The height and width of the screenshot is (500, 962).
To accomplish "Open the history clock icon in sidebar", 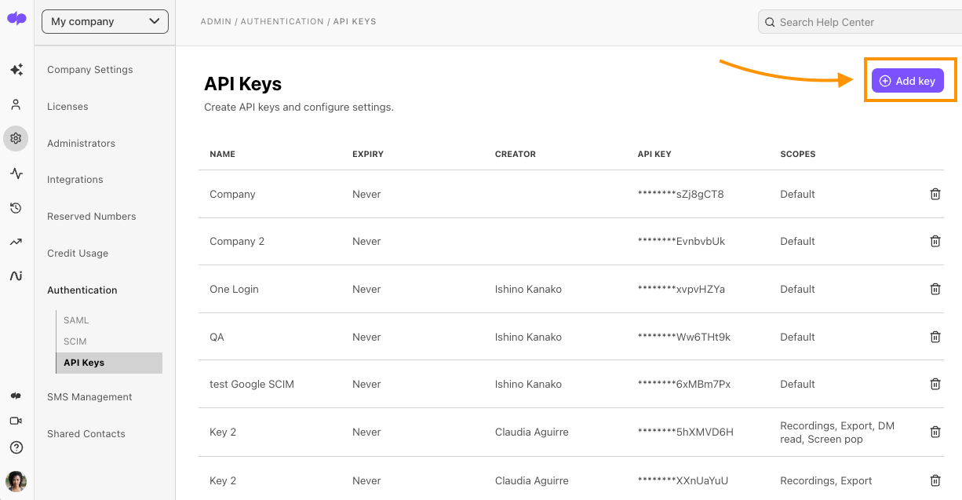I will [16, 208].
